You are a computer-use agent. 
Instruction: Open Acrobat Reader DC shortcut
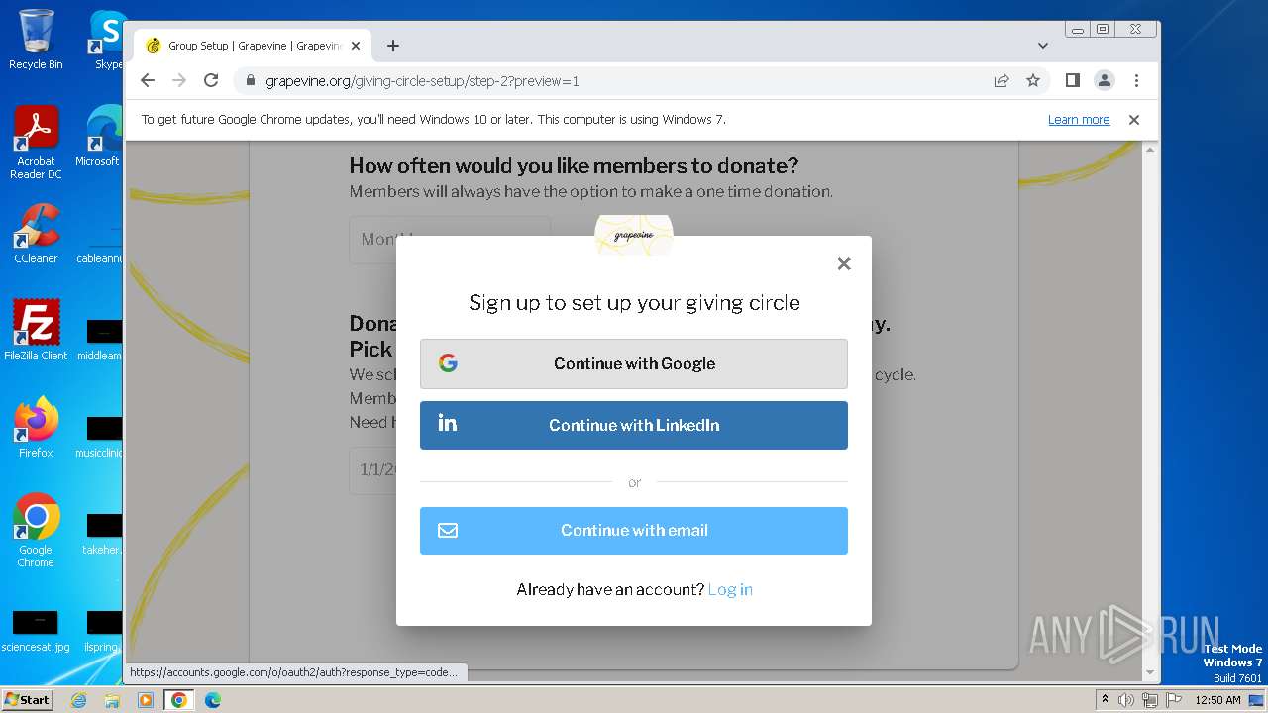pos(36,143)
